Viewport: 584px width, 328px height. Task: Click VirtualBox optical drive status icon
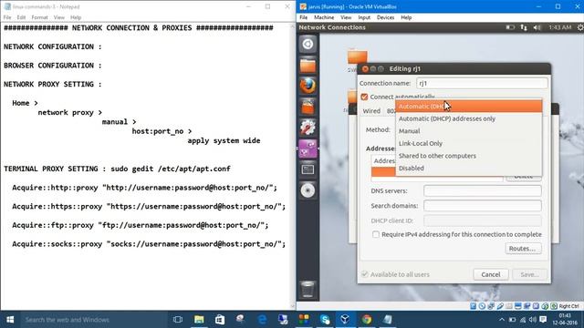coord(482,306)
